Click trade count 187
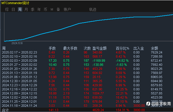173x112 pixels. (86, 61)
